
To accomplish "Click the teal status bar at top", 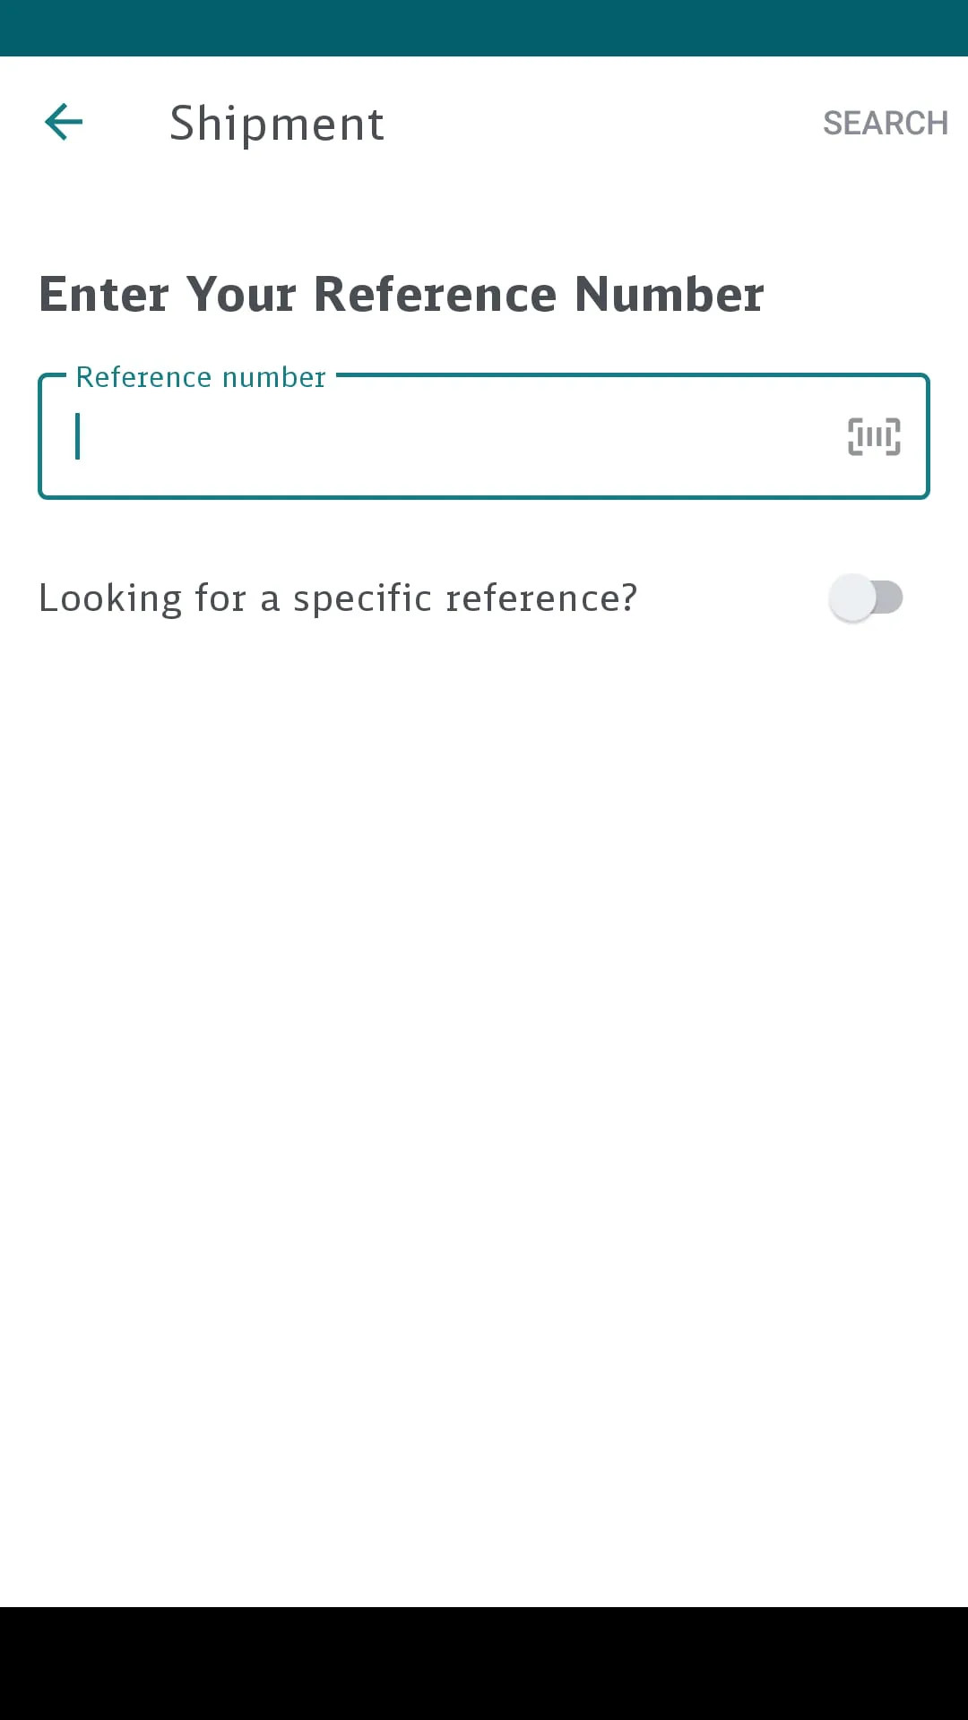I will tap(484, 27).
